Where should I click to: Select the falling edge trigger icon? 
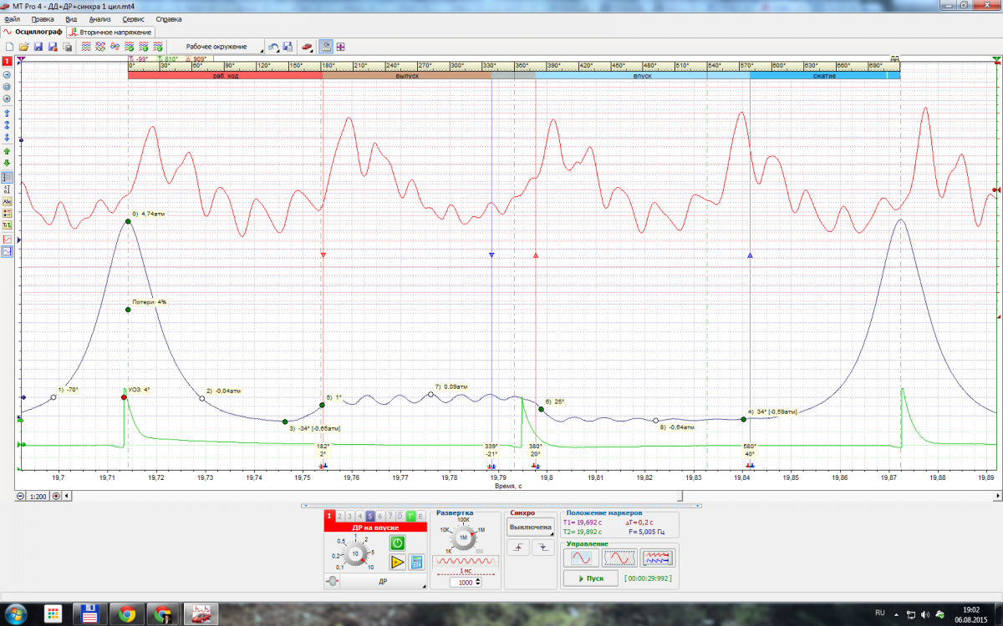(x=542, y=548)
